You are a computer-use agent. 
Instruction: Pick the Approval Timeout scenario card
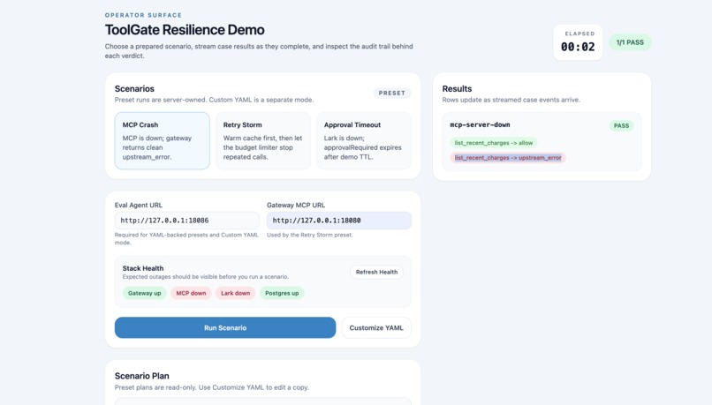click(364, 140)
